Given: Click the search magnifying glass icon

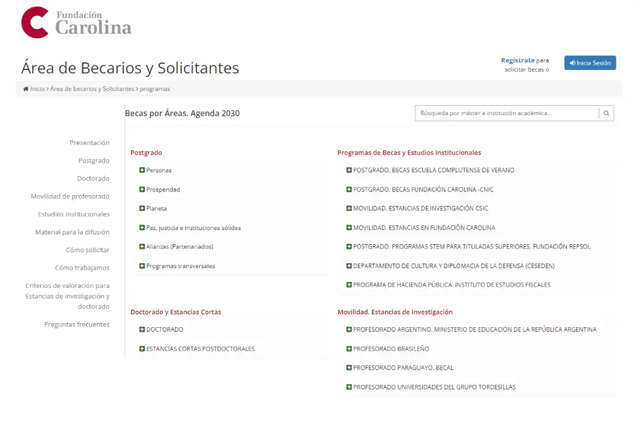Looking at the screenshot, I should click(x=606, y=113).
